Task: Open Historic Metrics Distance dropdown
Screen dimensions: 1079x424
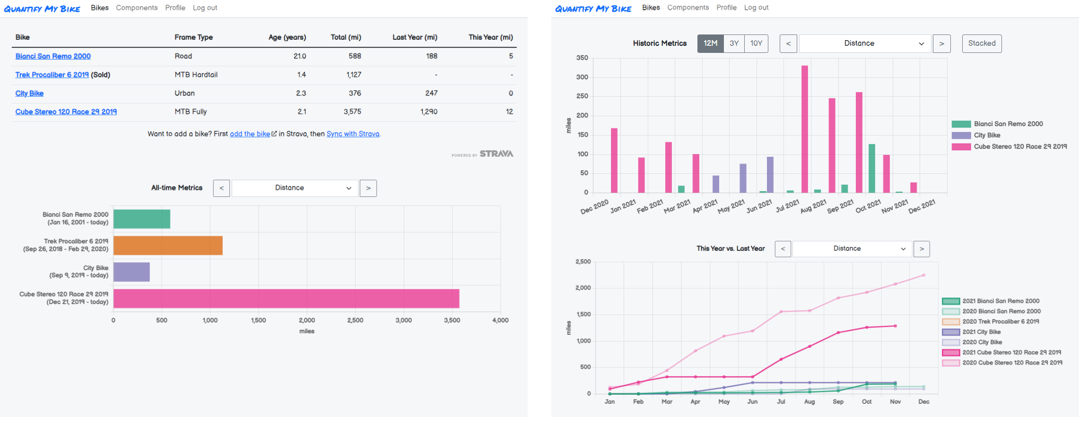Action: 865,43
